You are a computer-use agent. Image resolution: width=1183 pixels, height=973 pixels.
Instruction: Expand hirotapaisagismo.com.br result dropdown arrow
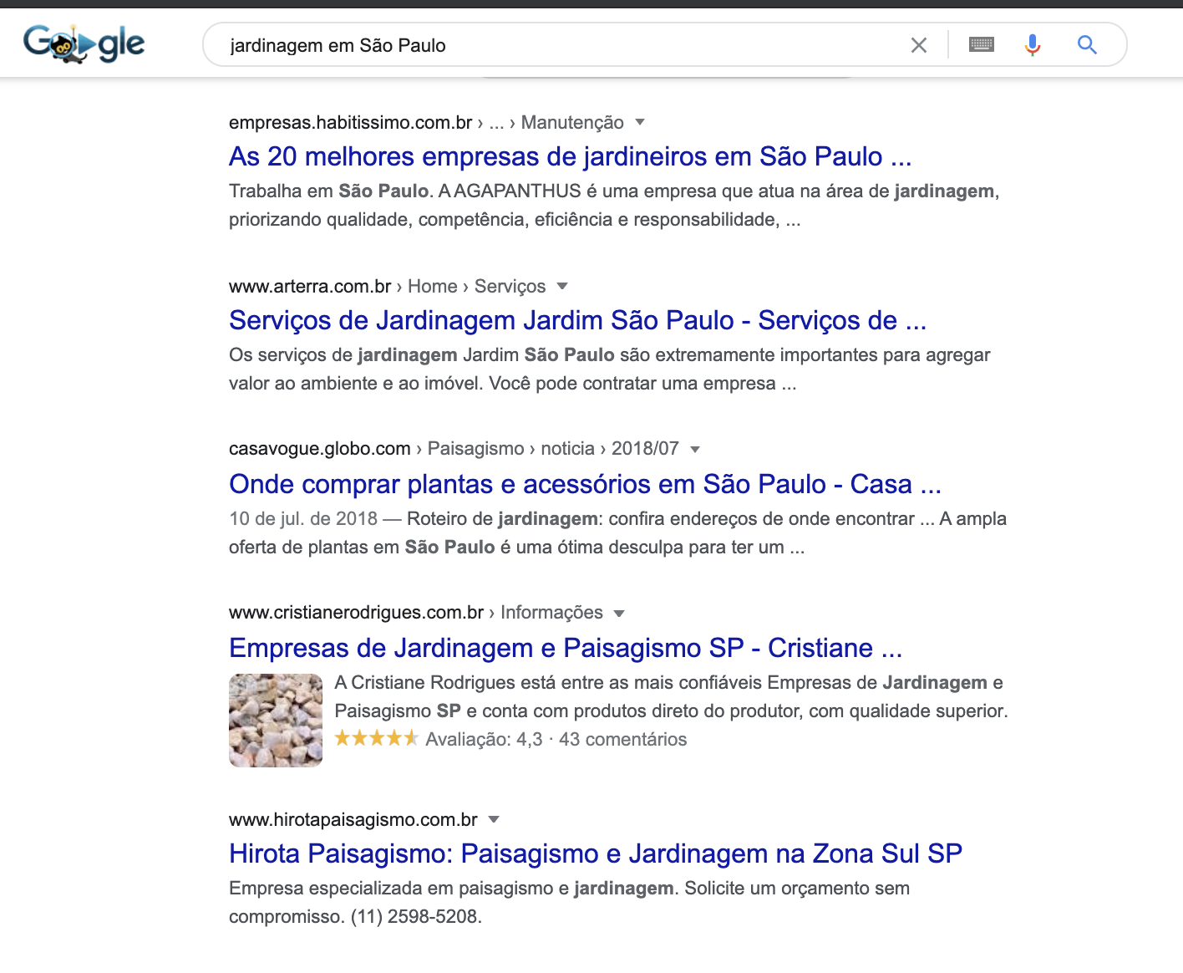(494, 819)
